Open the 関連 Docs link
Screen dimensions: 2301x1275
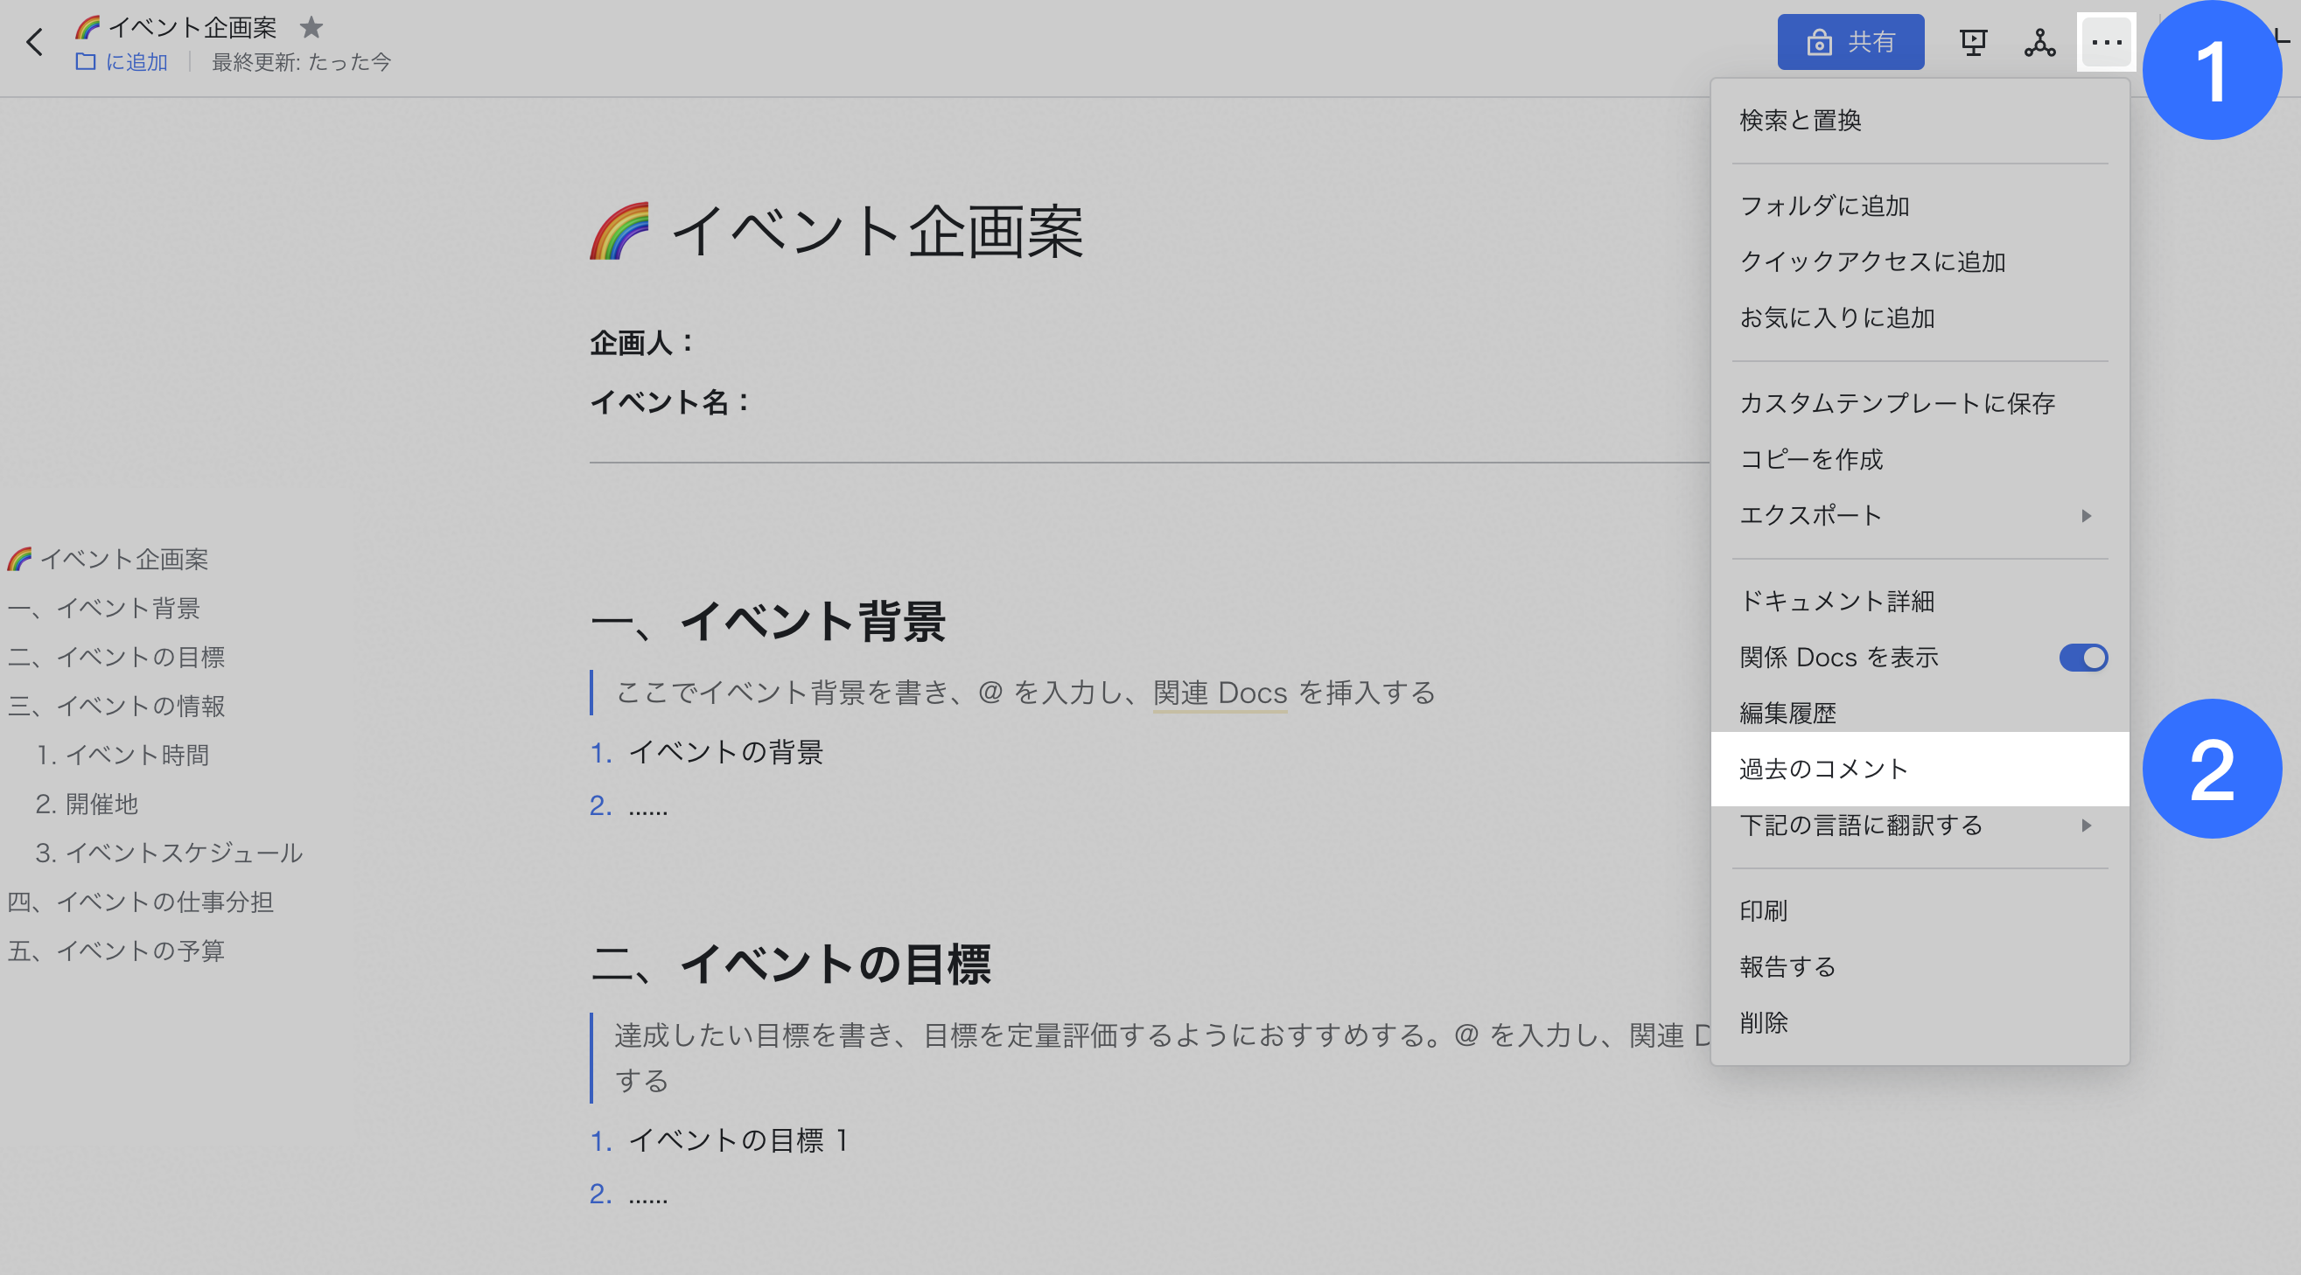[1220, 693]
